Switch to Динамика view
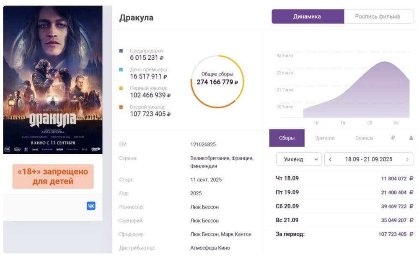 [x=307, y=17]
